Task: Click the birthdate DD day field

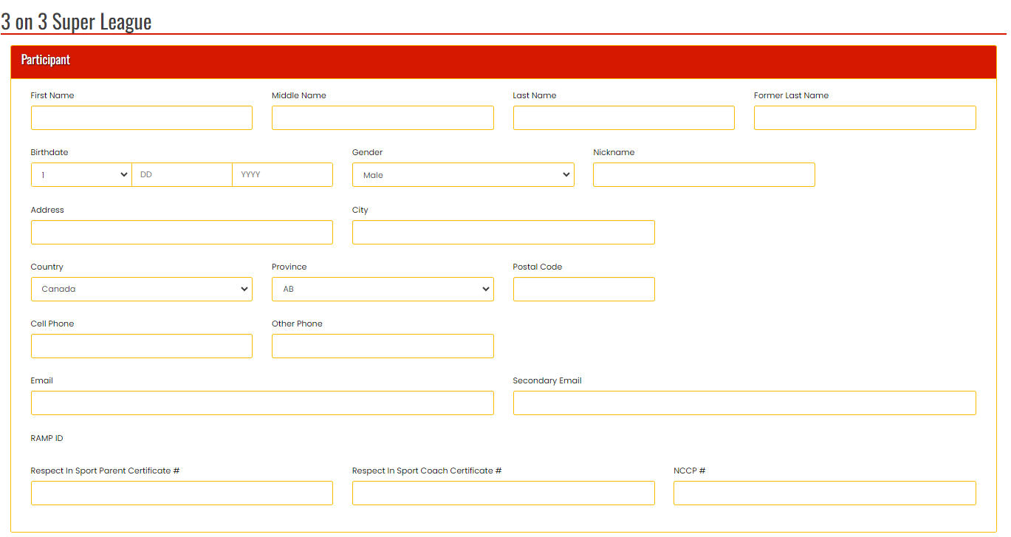Action: [x=182, y=175]
